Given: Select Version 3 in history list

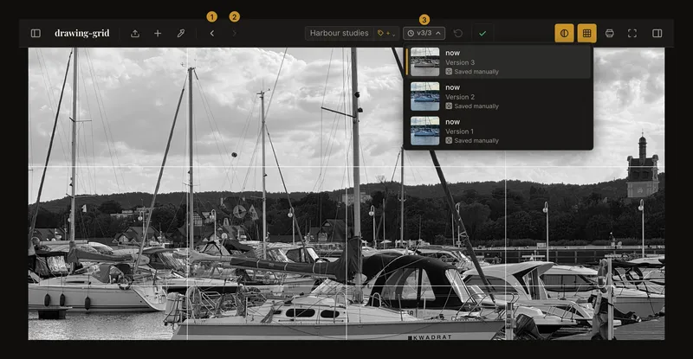Looking at the screenshot, I should (x=498, y=61).
